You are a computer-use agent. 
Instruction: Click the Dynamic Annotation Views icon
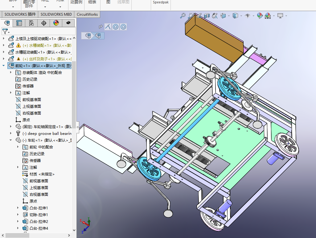(x=215, y=16)
